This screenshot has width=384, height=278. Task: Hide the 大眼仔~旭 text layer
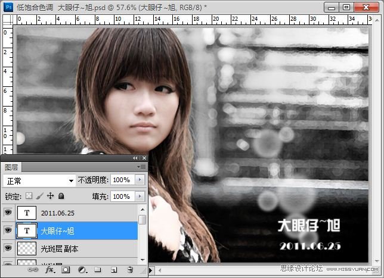[8, 230]
